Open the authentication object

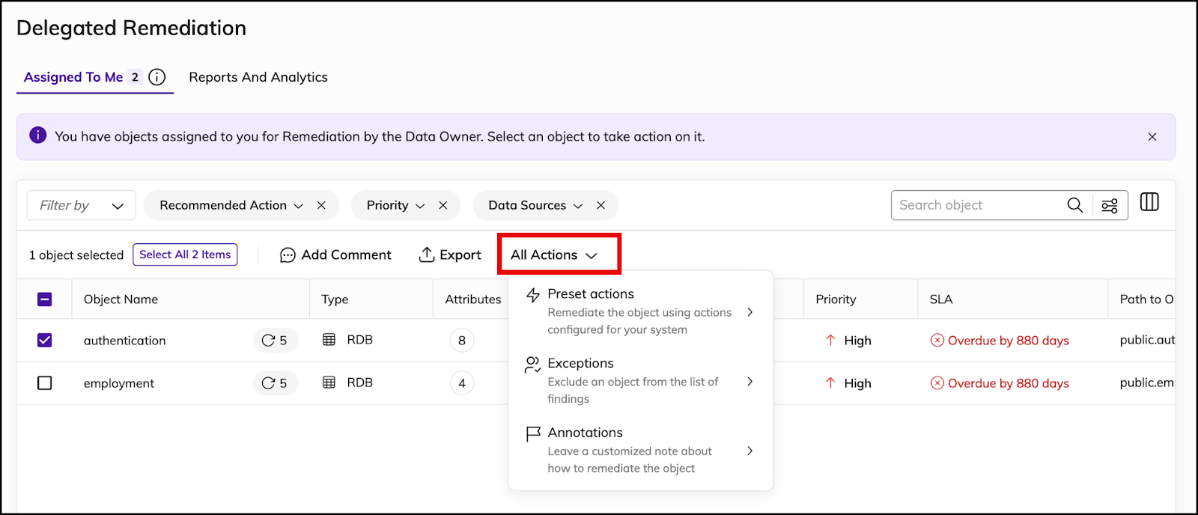[x=125, y=341]
